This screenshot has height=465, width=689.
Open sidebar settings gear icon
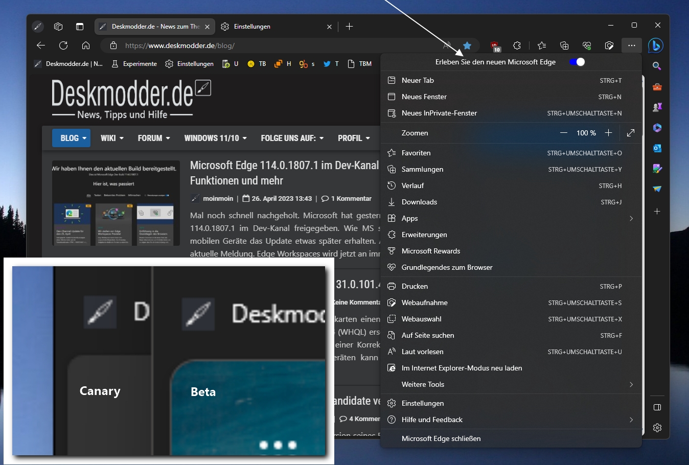pyautogui.click(x=657, y=428)
